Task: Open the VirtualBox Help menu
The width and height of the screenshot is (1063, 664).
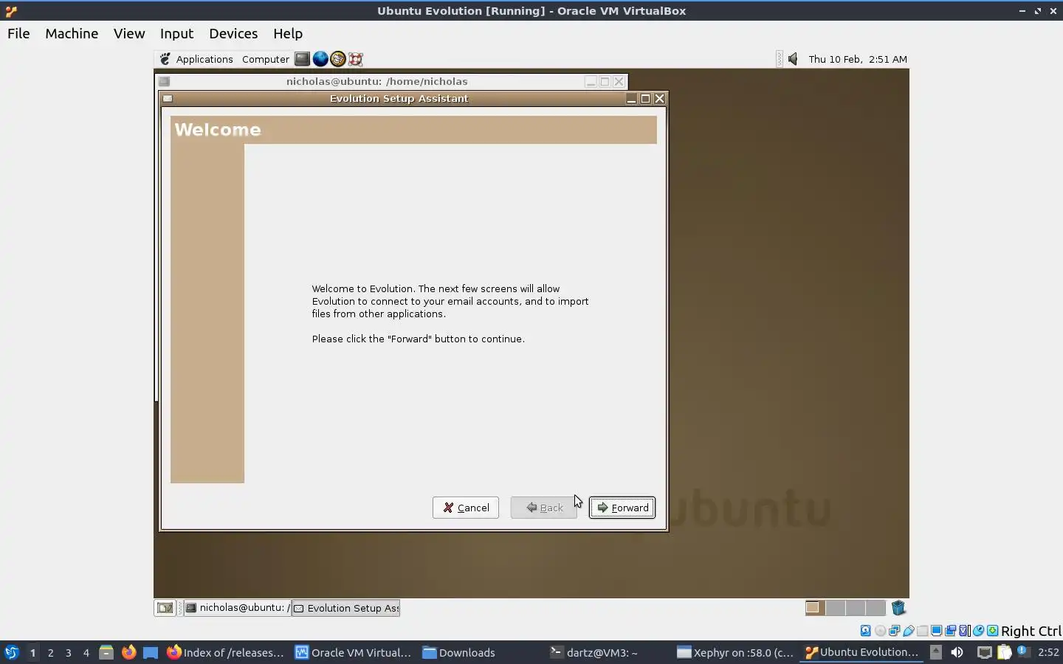Action: tap(288, 33)
